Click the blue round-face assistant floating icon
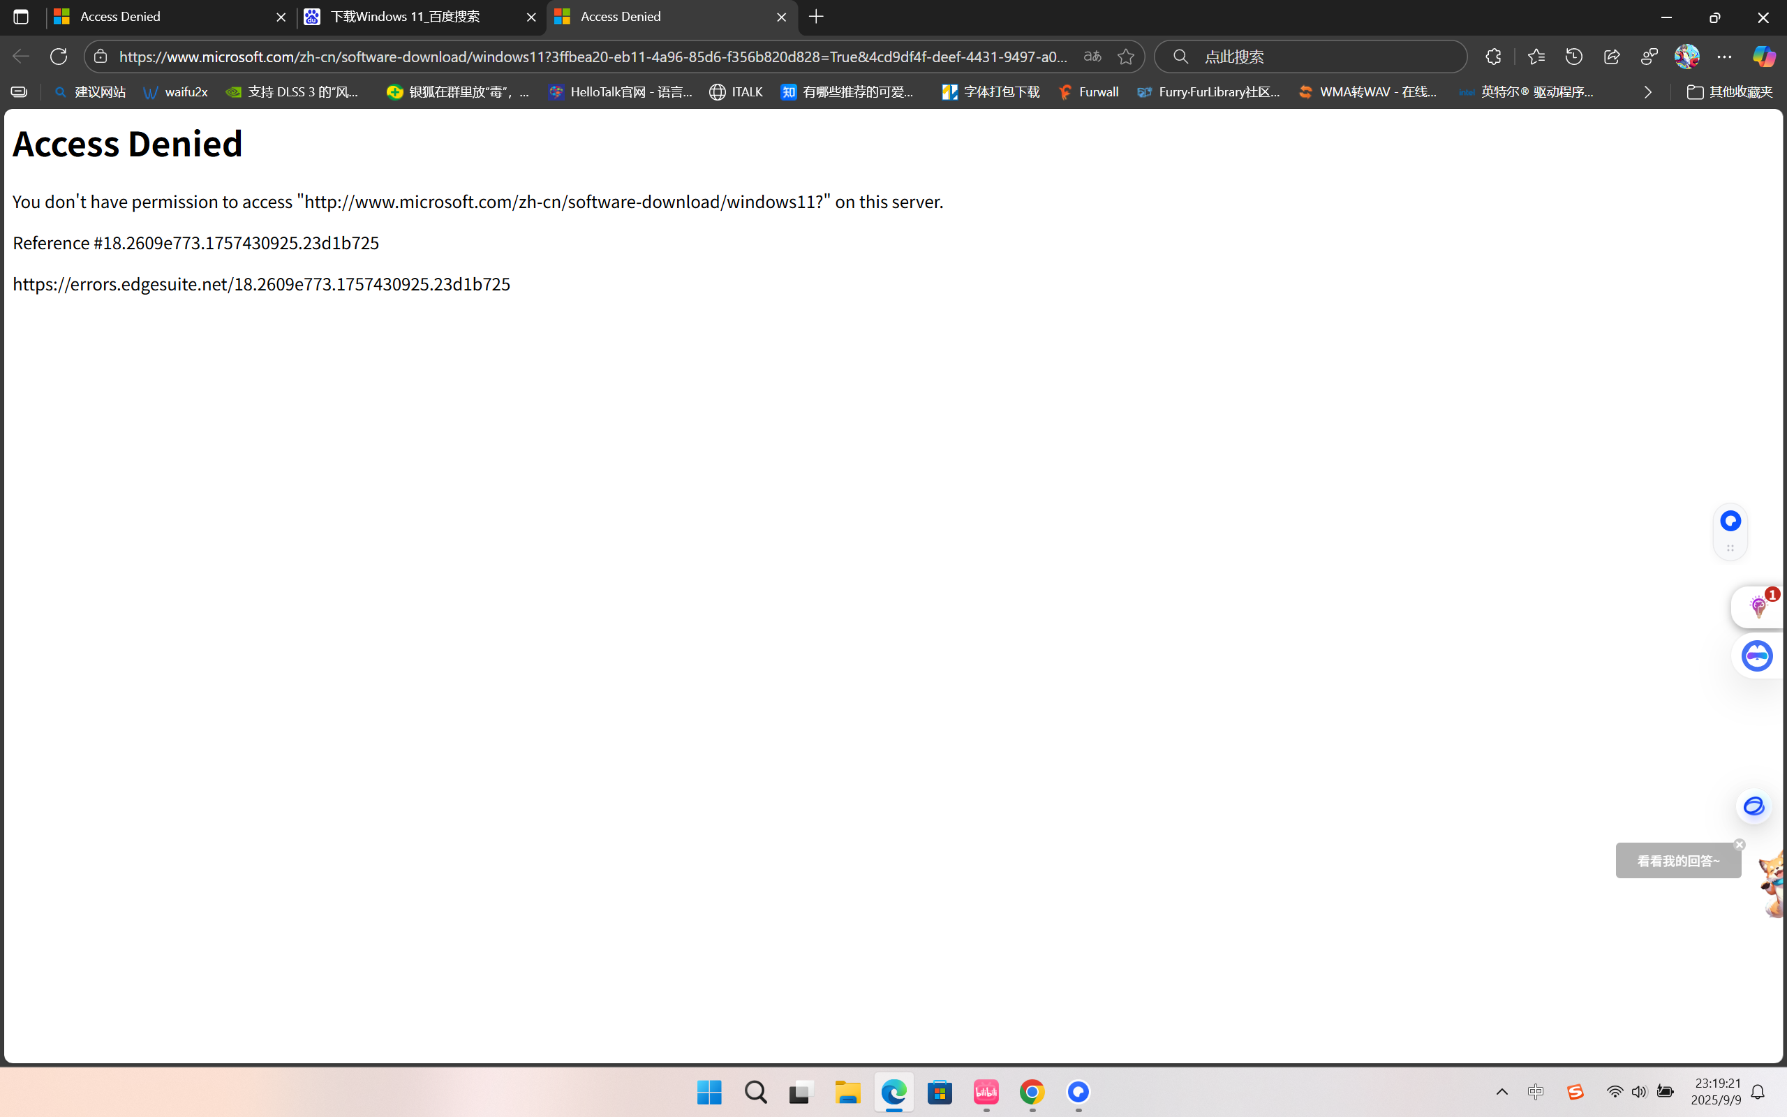 click(x=1757, y=656)
